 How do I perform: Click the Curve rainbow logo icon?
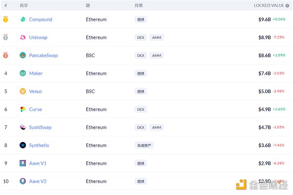pyautogui.click(x=22, y=109)
